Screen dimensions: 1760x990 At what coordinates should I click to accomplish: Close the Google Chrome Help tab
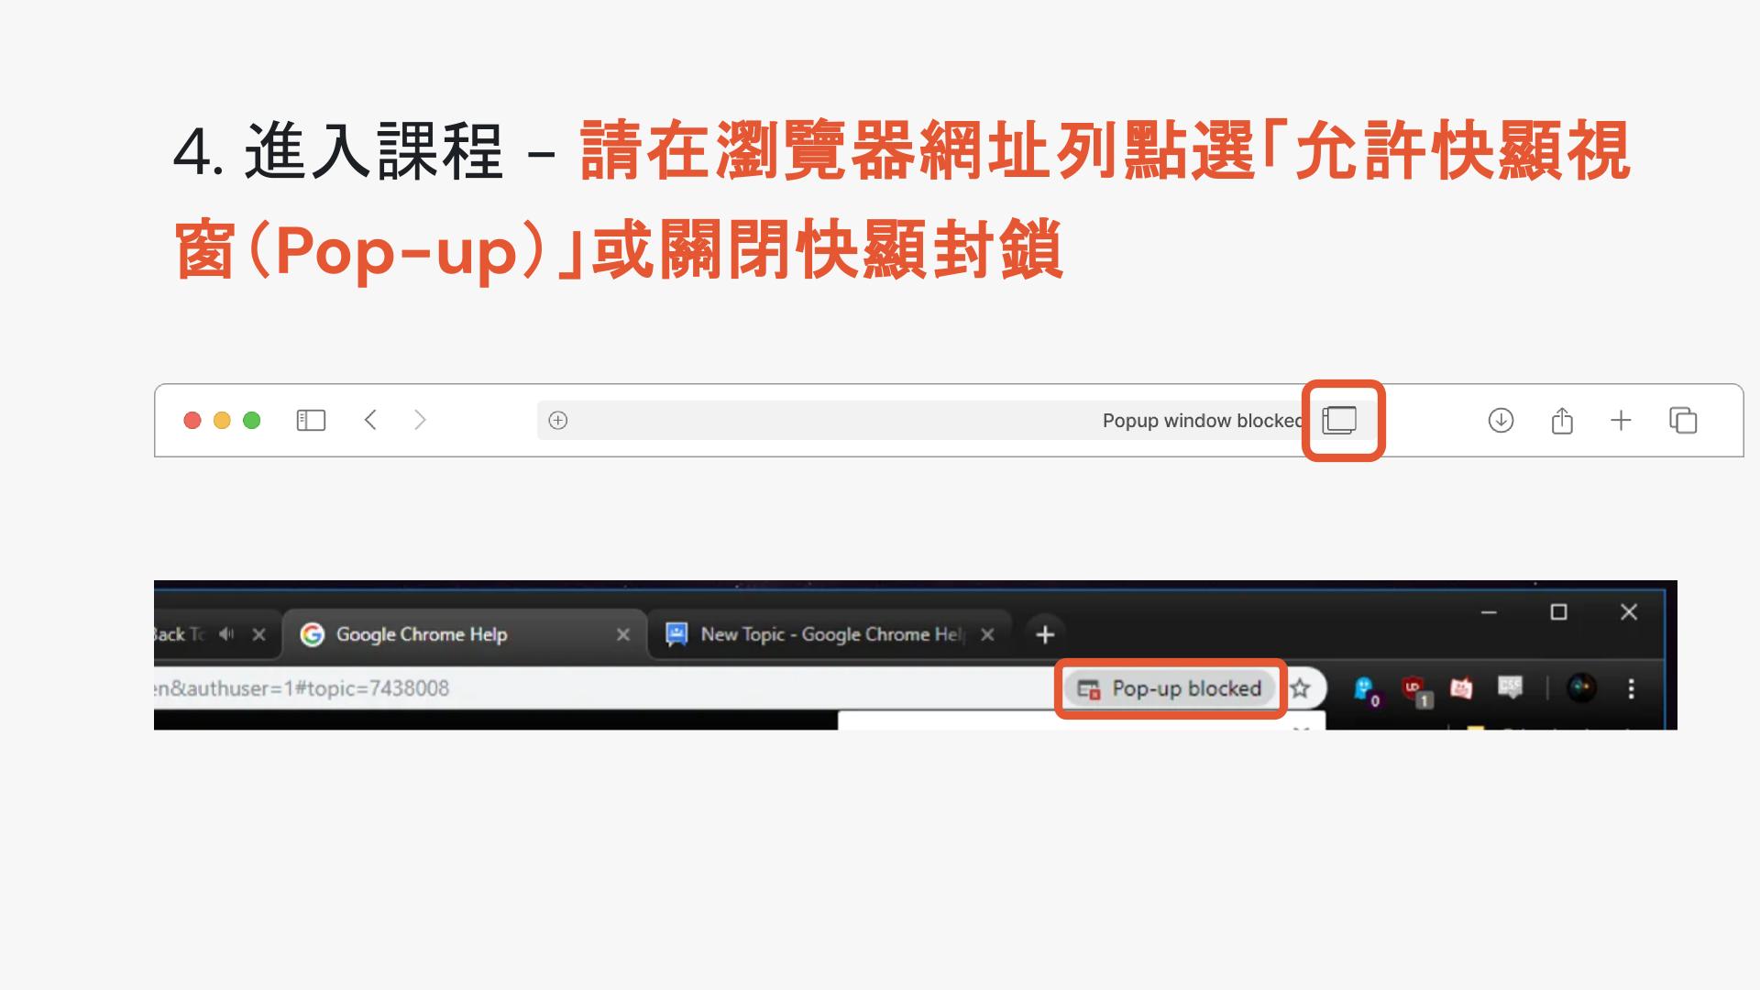click(623, 634)
